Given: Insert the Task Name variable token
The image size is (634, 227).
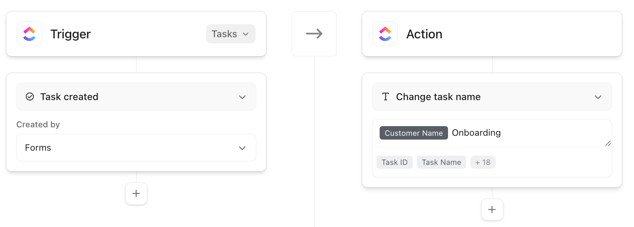Looking at the screenshot, I should point(441,162).
